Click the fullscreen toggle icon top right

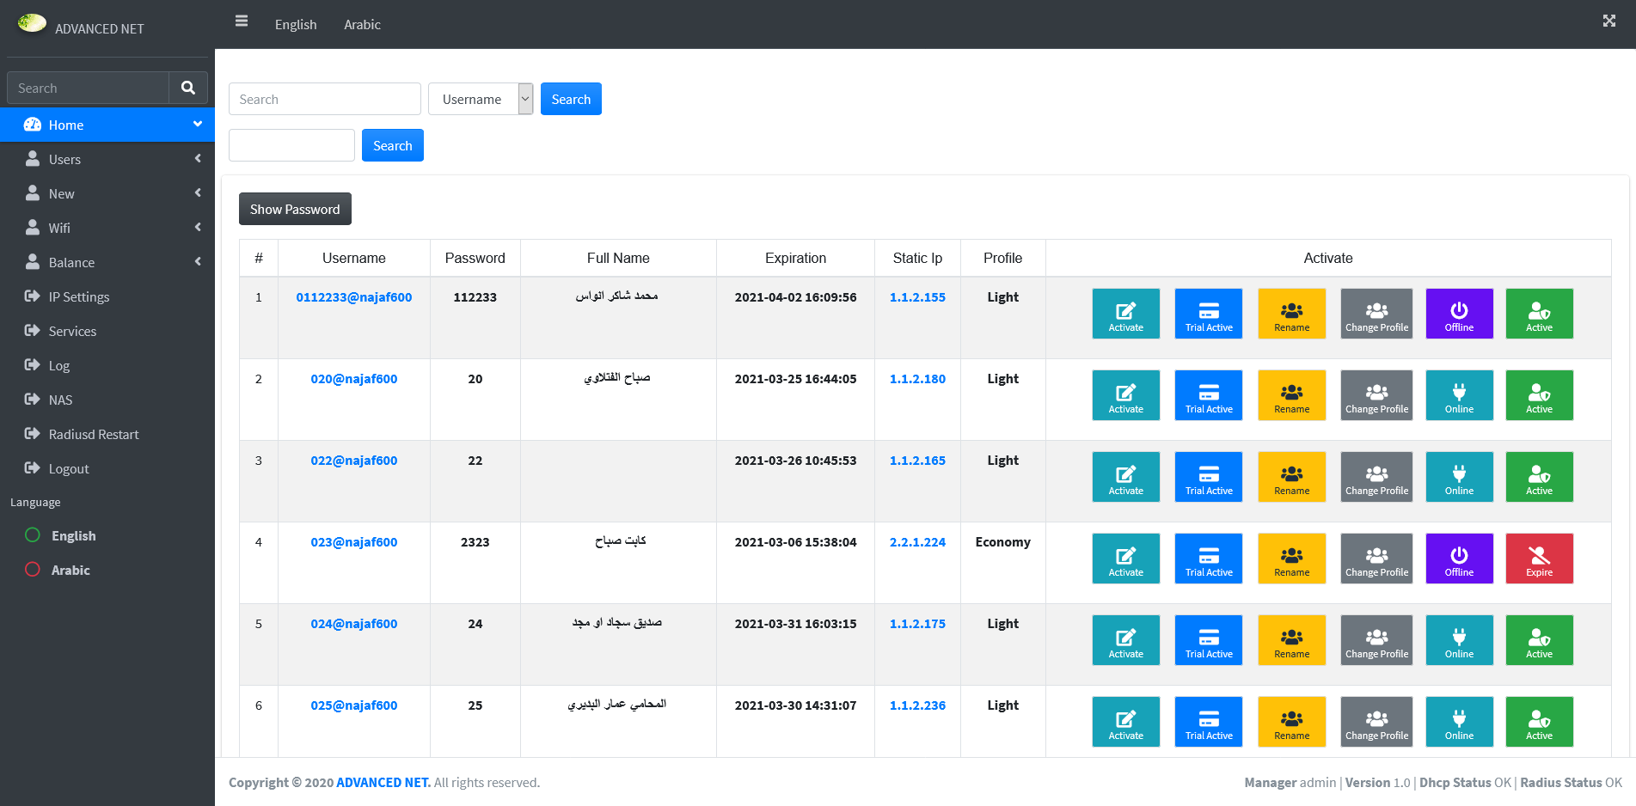click(x=1608, y=21)
